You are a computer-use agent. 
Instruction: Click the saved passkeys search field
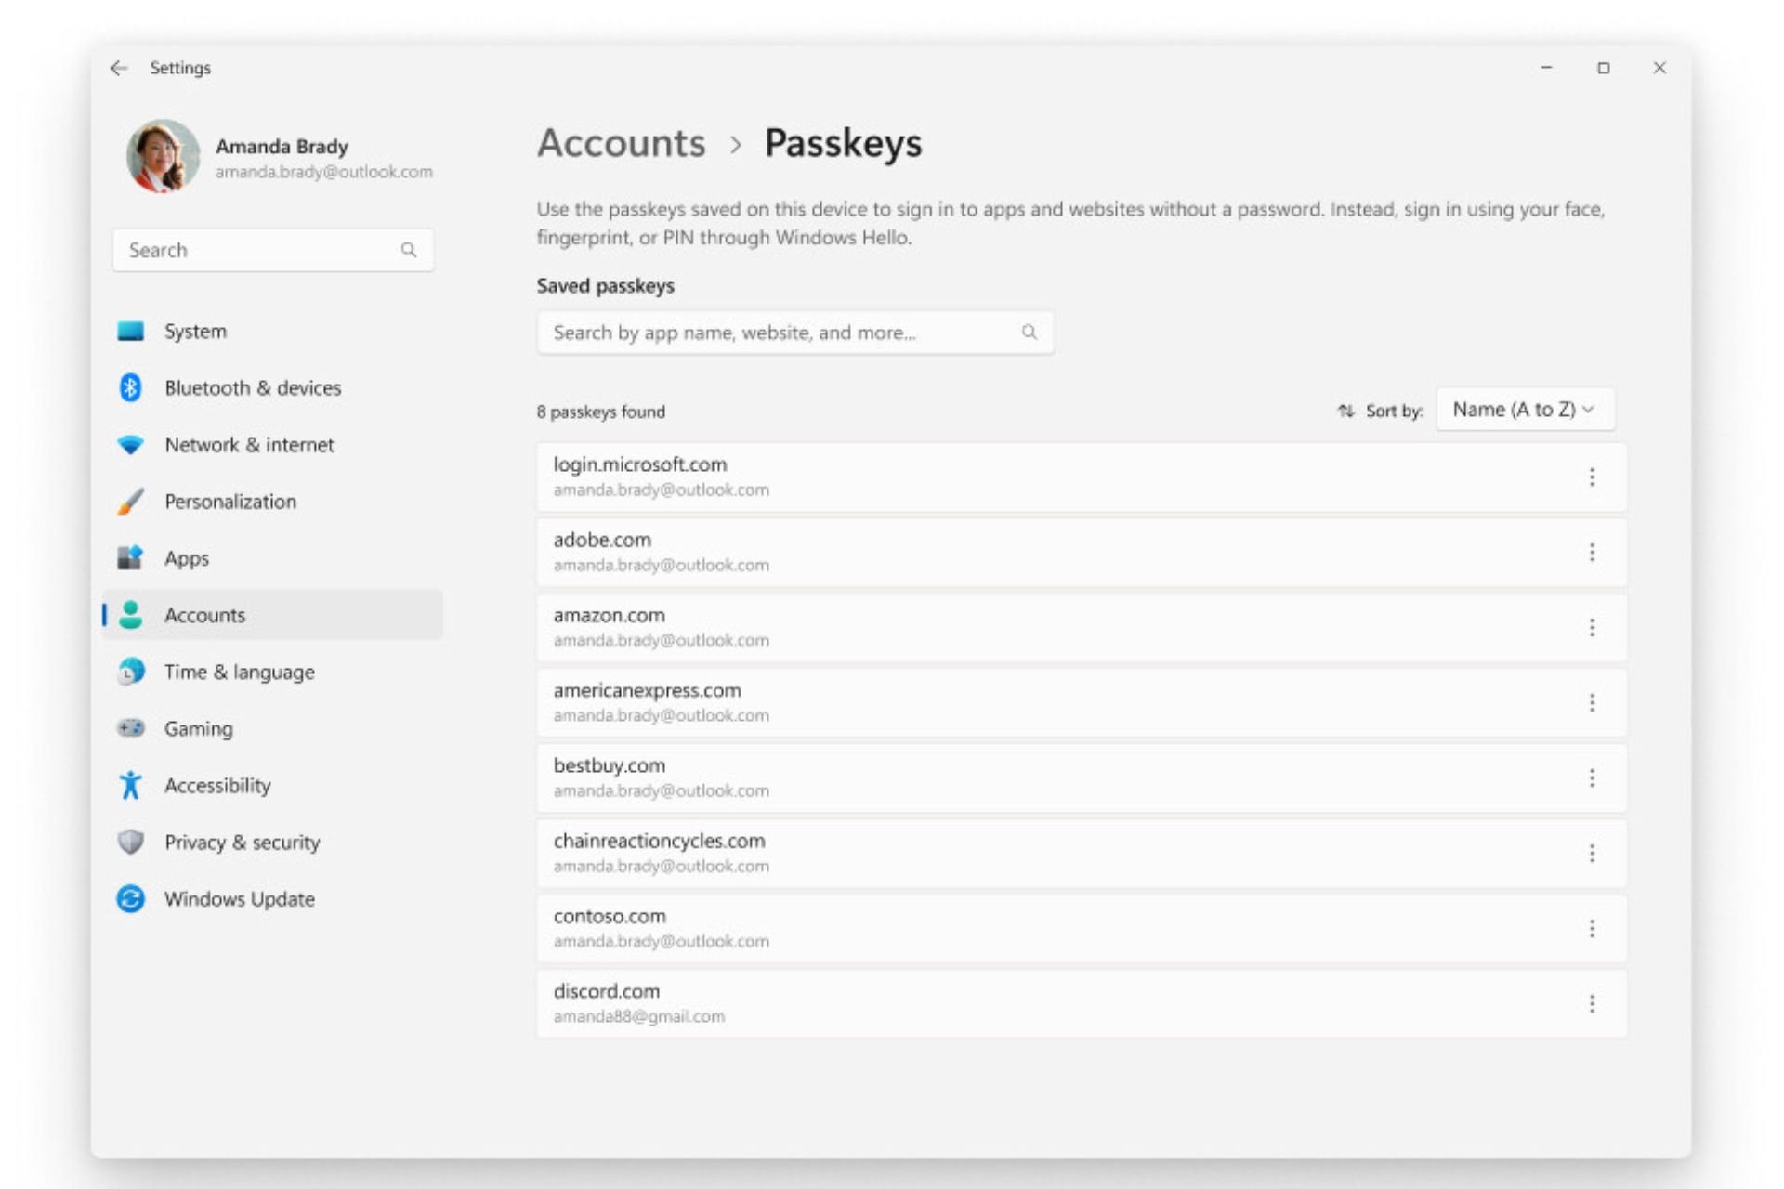(795, 333)
